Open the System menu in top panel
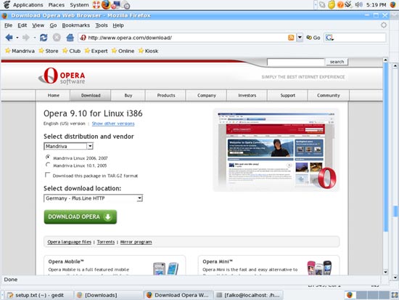 (x=79, y=4)
